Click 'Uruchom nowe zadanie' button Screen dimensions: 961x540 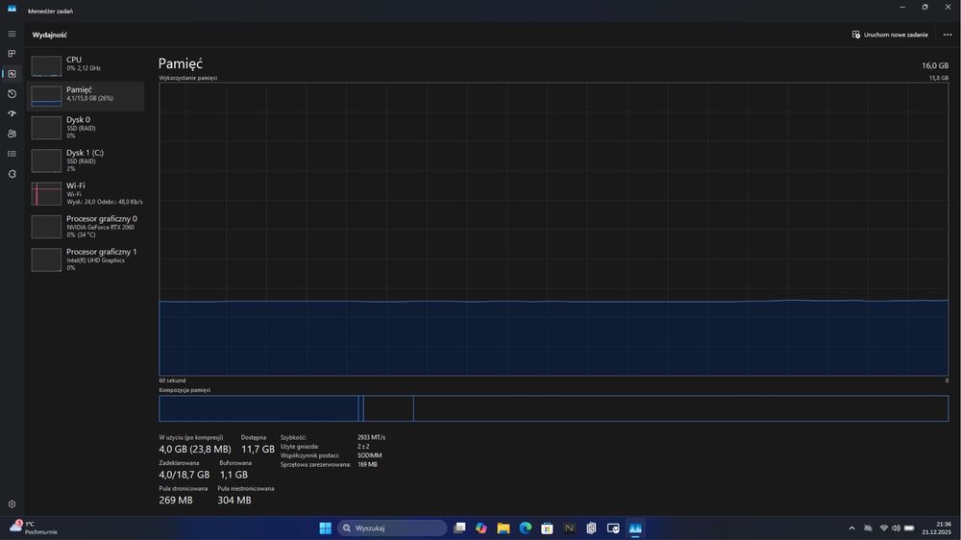click(890, 35)
